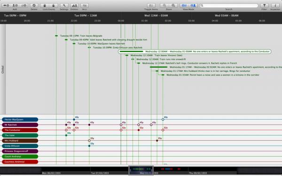Switch to the entity View Mode option
This screenshot has width=282, height=176.
coord(193,6)
